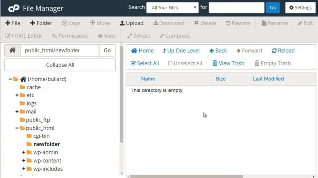This screenshot has width=318, height=178.
Task: Click the file pane horizontal scrollbar
Action: click(x=186, y=177)
